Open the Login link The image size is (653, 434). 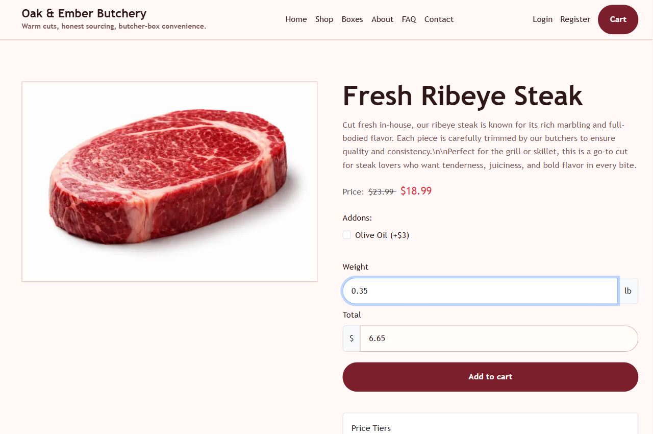(542, 19)
